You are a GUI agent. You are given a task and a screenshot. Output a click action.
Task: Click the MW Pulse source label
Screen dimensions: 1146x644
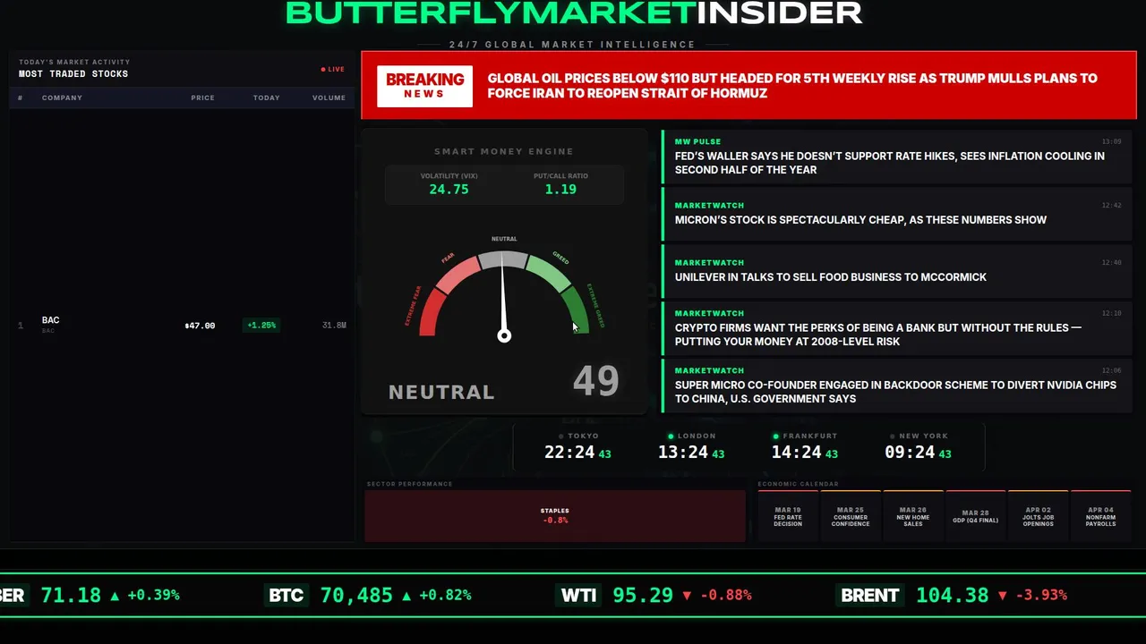[x=697, y=141]
